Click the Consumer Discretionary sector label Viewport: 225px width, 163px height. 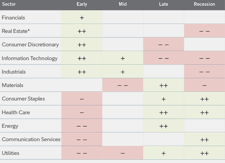click(x=30, y=45)
